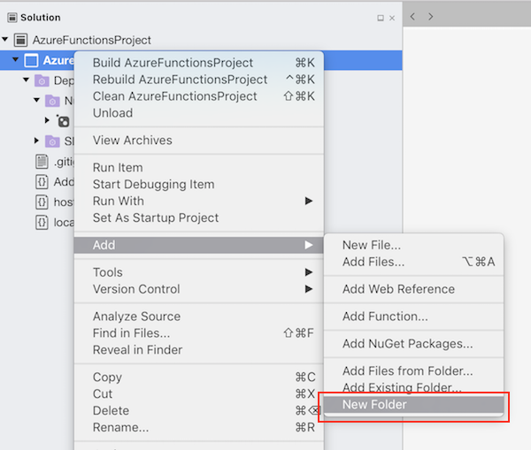Expand the SDK folder tree node

36,141
